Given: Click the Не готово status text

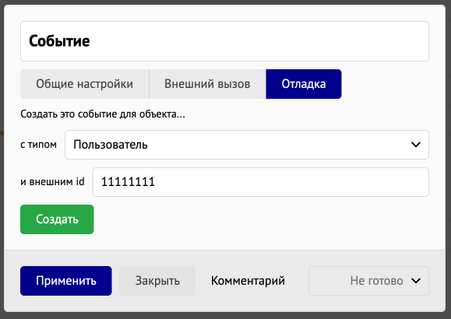Looking at the screenshot, I should point(376,281).
